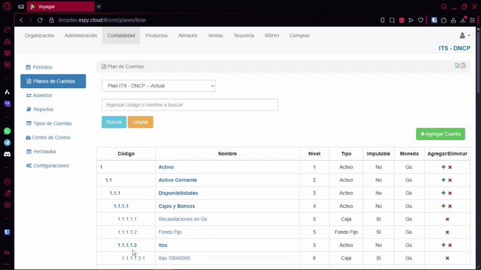Open user account dropdown menu
The height and width of the screenshot is (270, 481).
(464, 36)
